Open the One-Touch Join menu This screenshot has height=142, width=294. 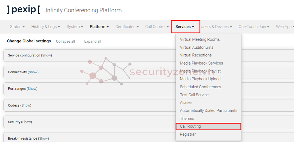click(x=254, y=27)
